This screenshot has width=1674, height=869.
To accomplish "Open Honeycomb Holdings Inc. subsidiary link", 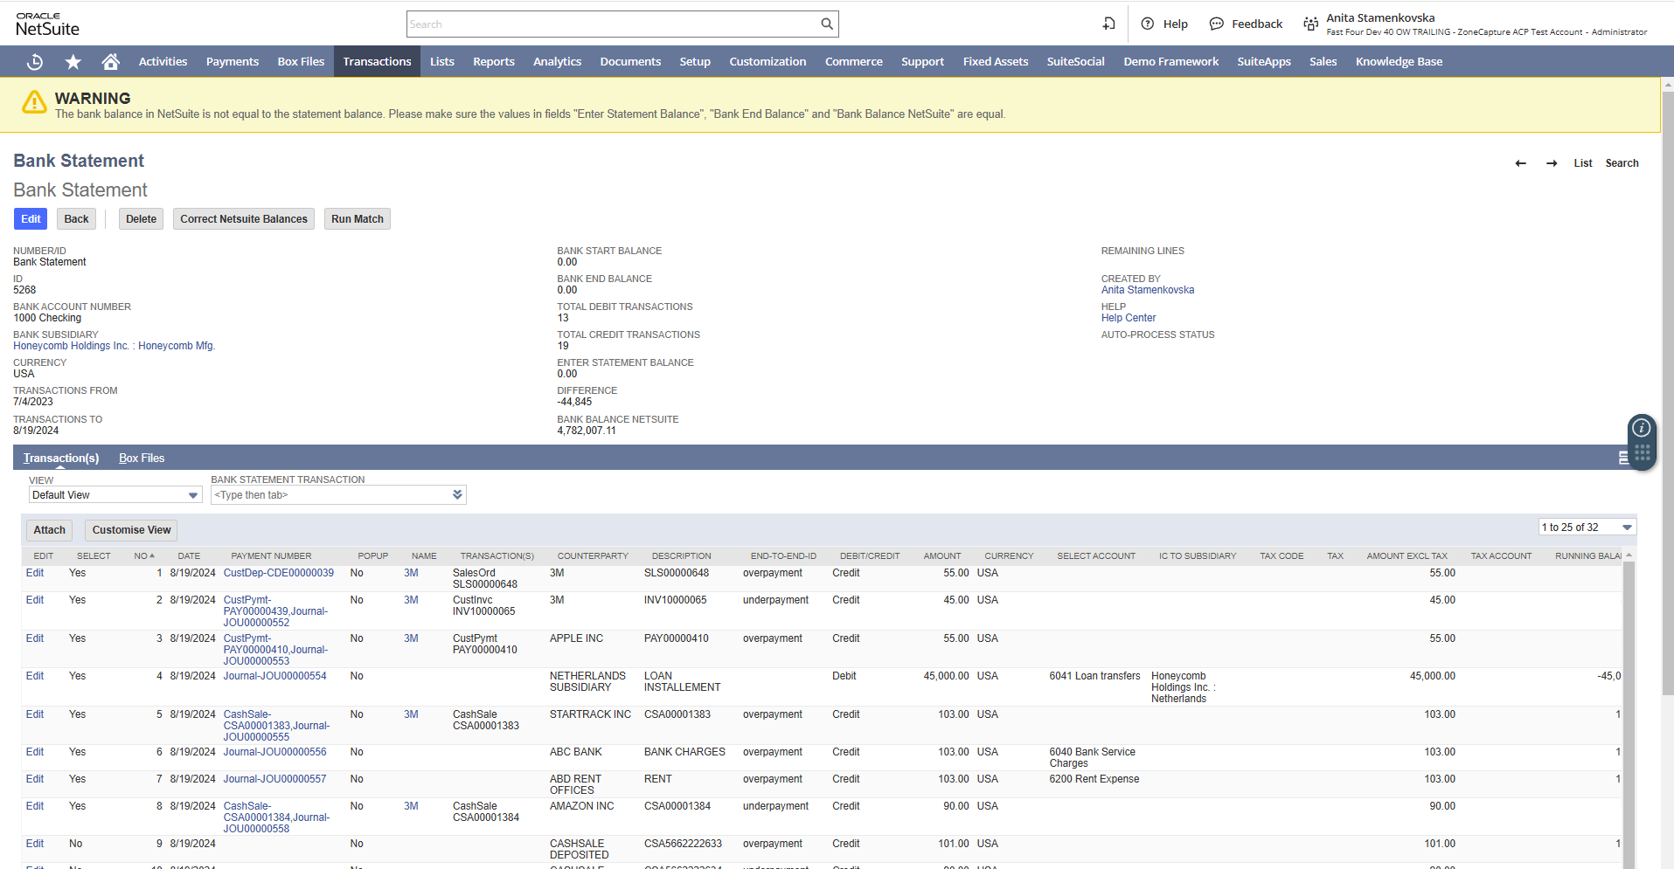I will coord(114,346).
